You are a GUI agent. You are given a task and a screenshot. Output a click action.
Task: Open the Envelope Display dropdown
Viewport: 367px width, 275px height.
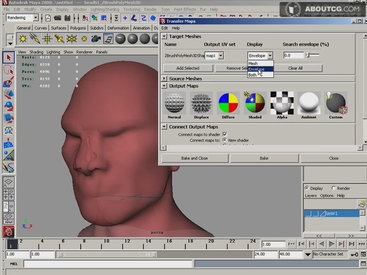coord(270,56)
